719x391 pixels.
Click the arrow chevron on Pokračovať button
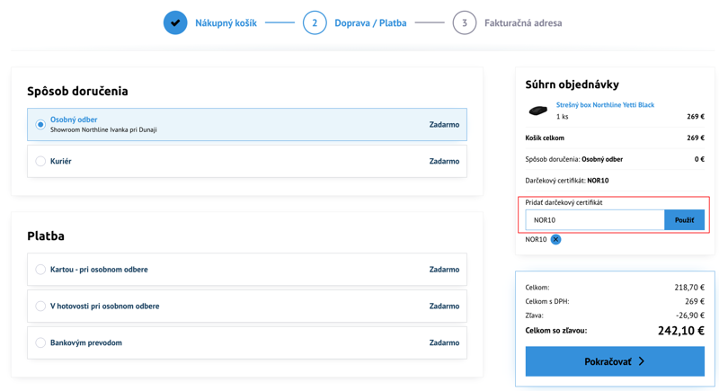(642, 361)
